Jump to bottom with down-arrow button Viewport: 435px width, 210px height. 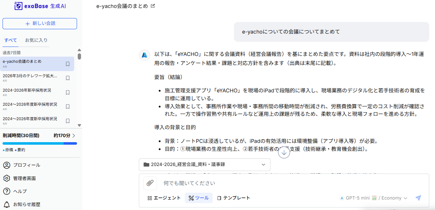coord(284,153)
